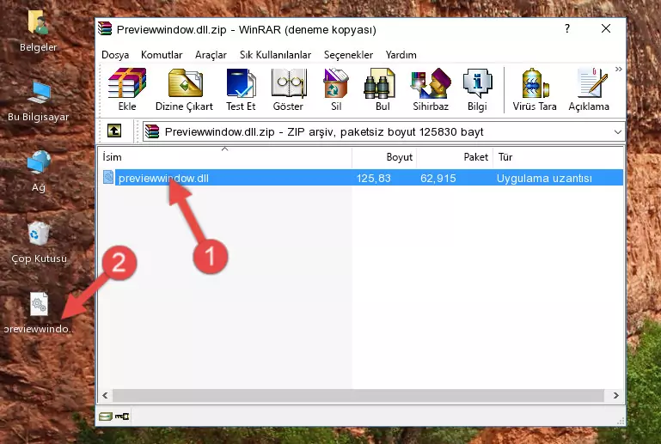Image resolution: width=661 pixels, height=444 pixels.
Task: Open the archive path dropdown
Action: pyautogui.click(x=617, y=132)
